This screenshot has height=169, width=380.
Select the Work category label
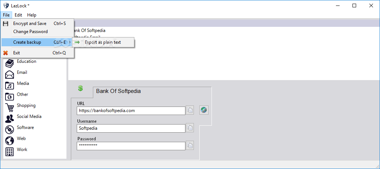click(22, 150)
